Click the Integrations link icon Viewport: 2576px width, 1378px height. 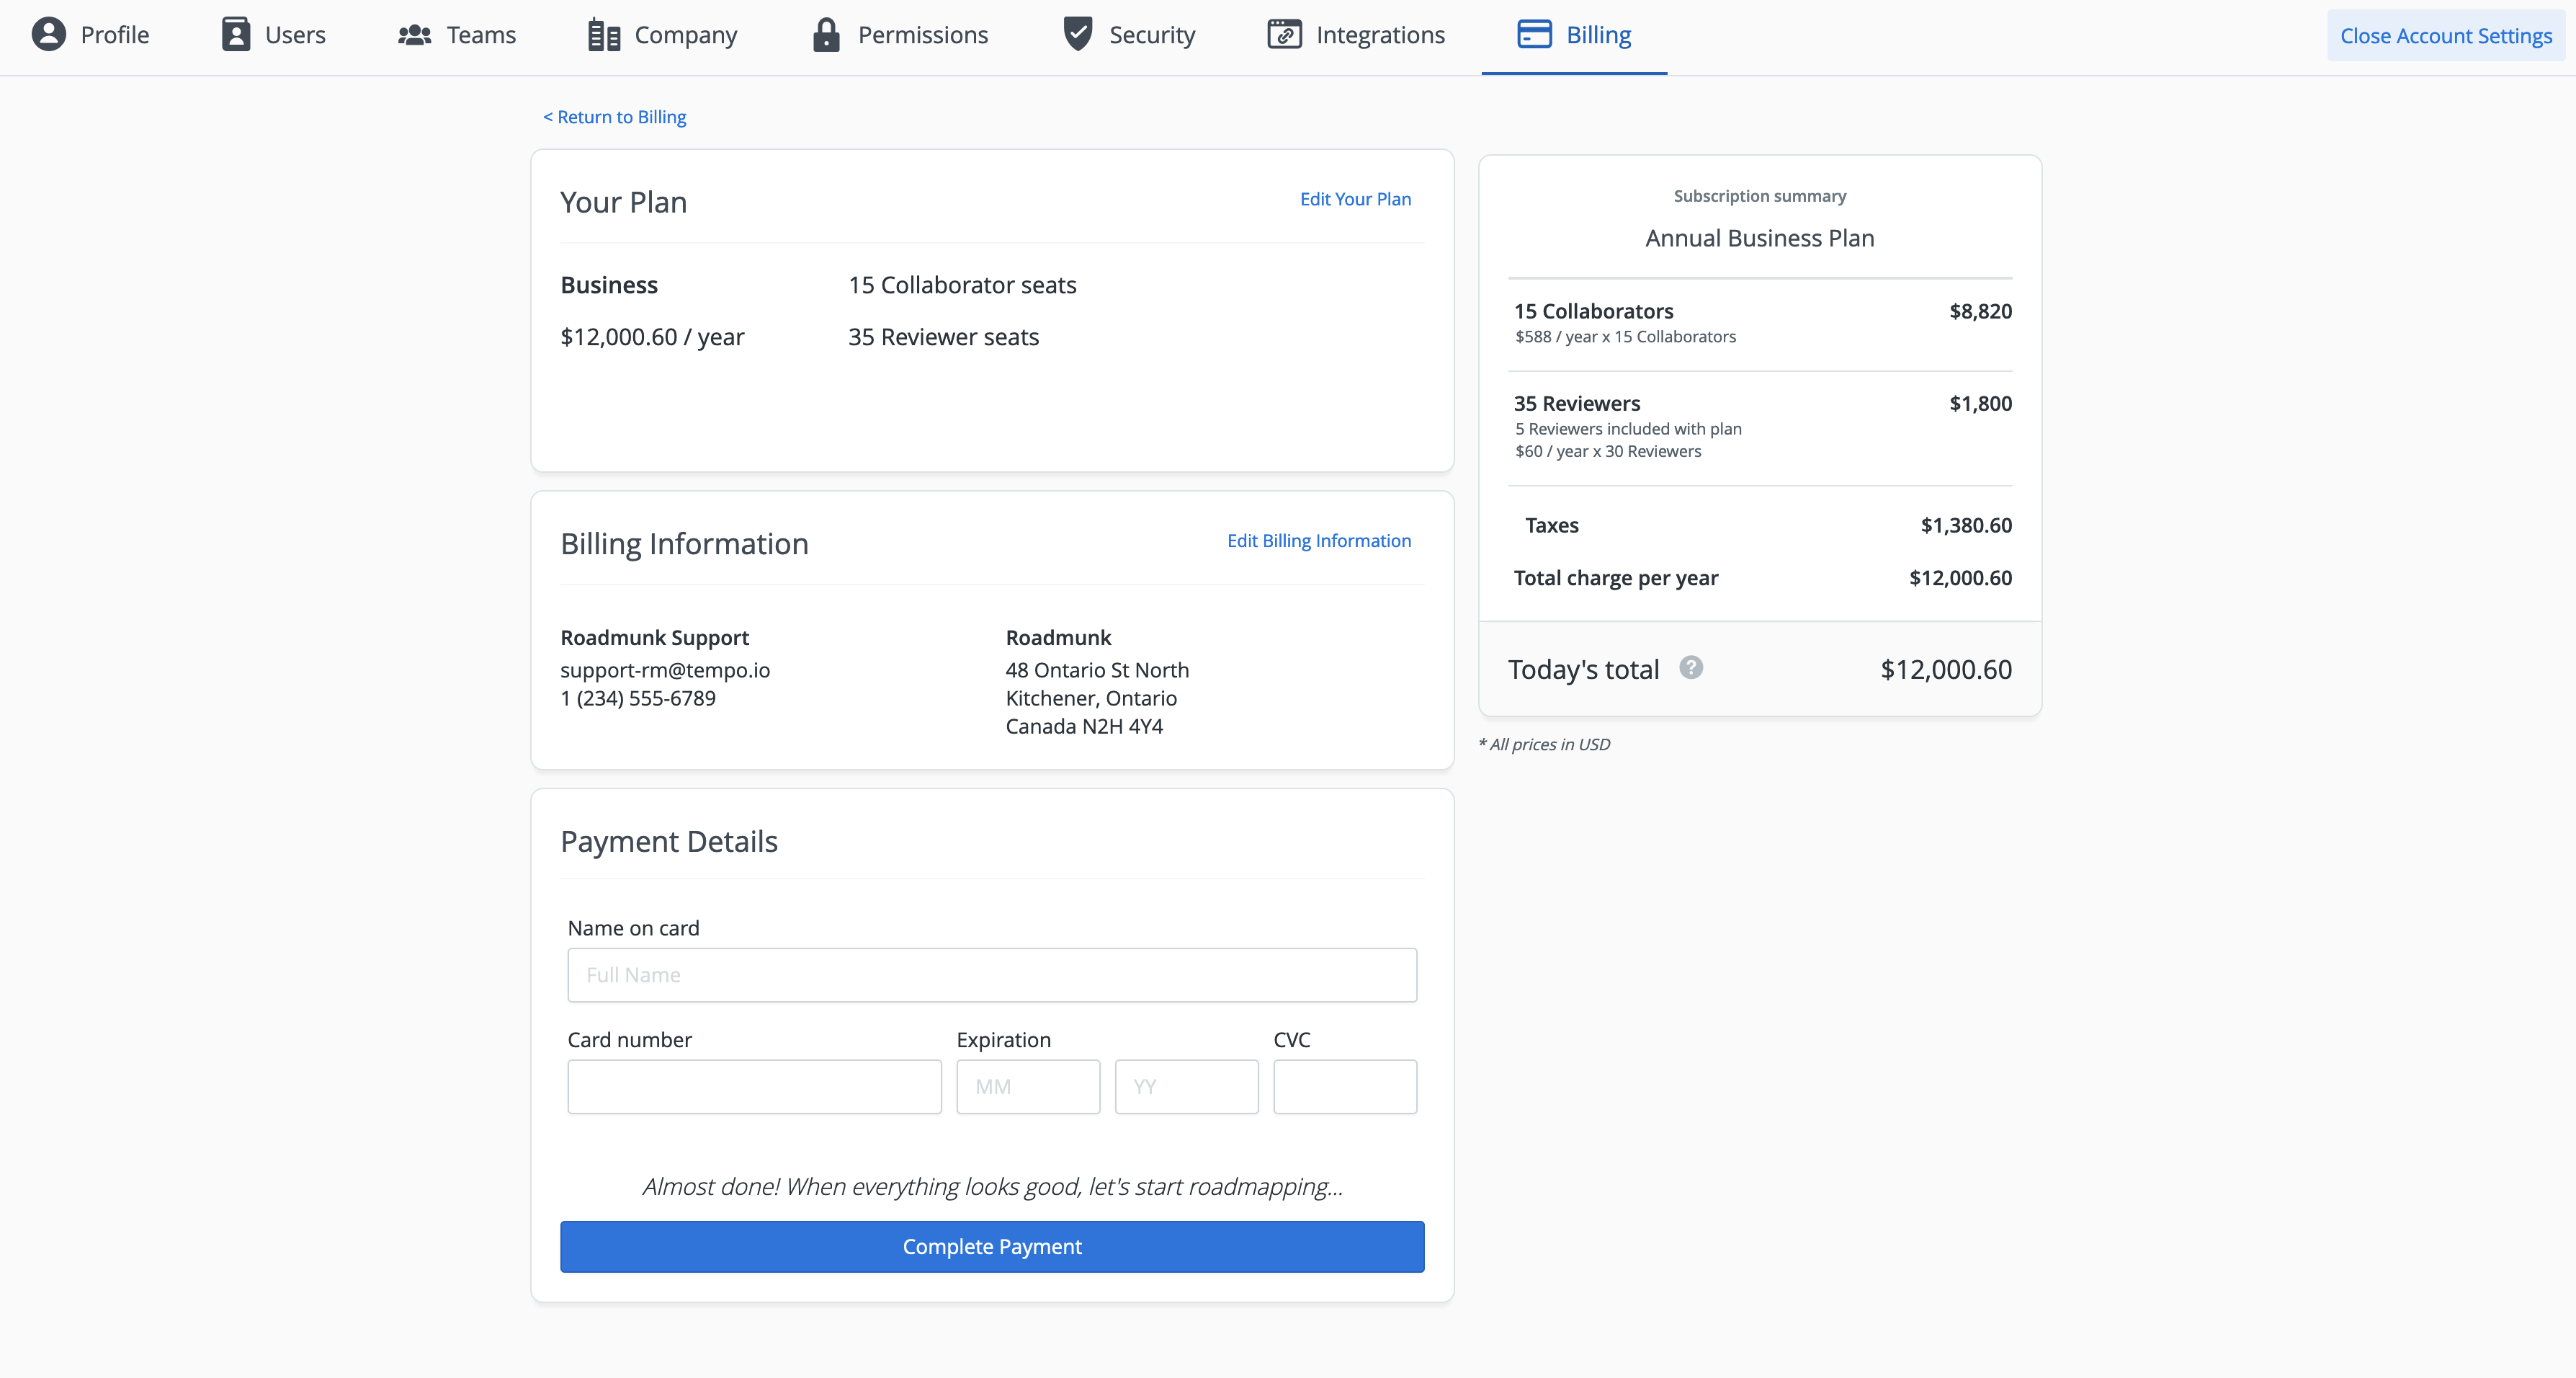click(x=1284, y=35)
